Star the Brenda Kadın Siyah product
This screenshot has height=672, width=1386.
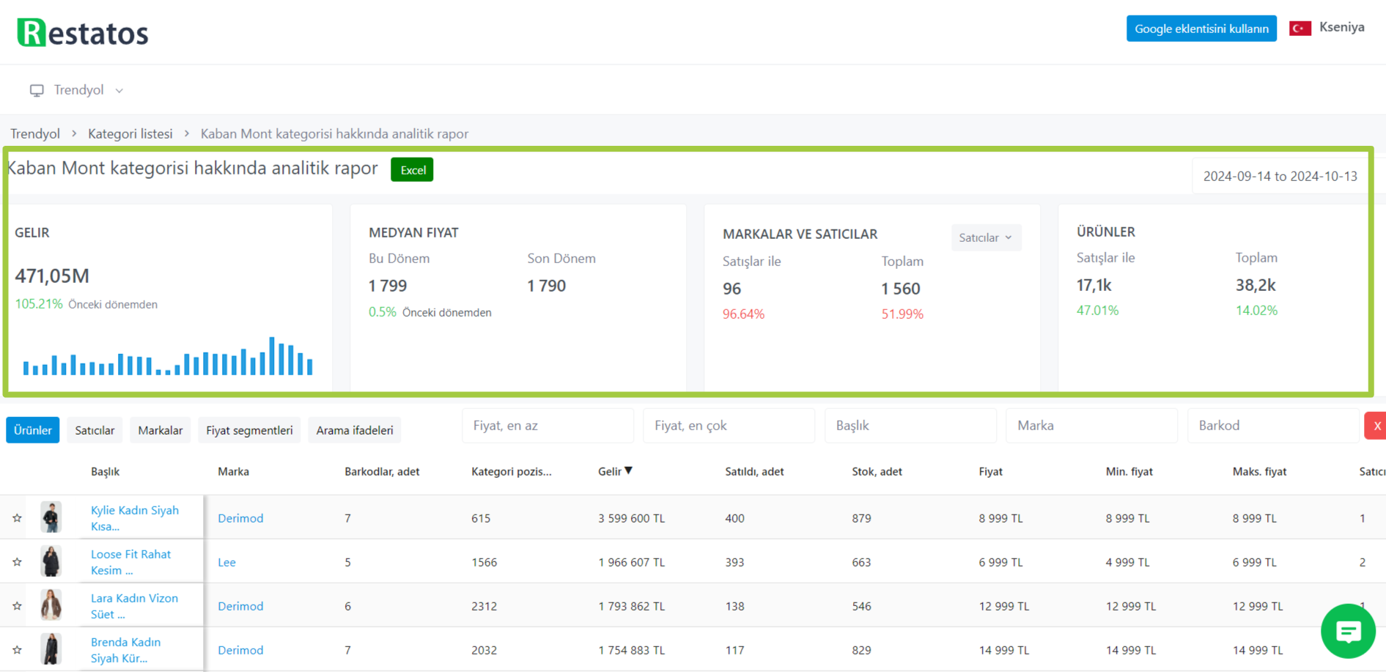click(17, 650)
